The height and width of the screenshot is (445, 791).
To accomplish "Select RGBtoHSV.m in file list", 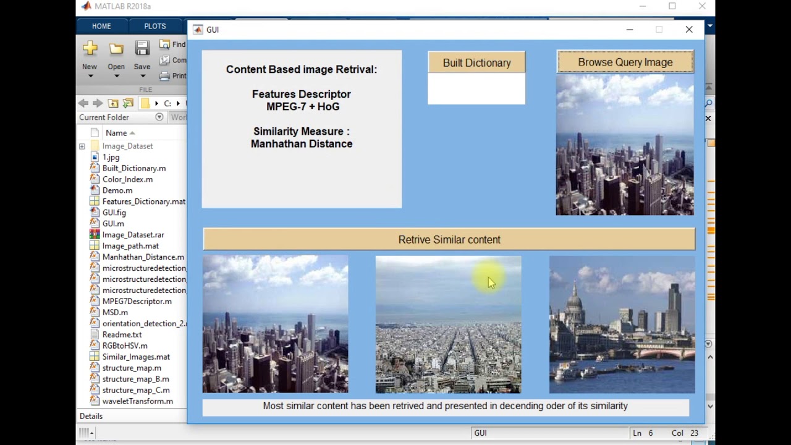I will (125, 346).
